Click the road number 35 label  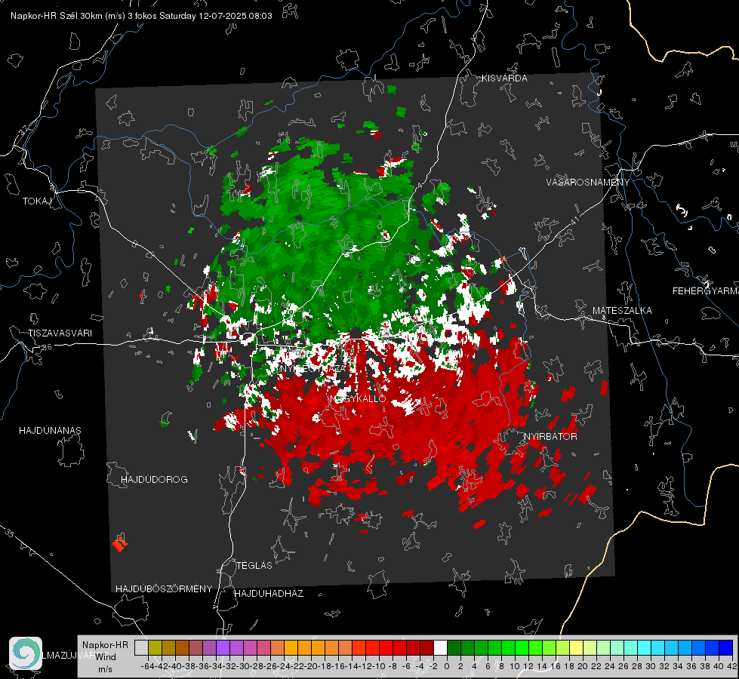tap(10, 533)
